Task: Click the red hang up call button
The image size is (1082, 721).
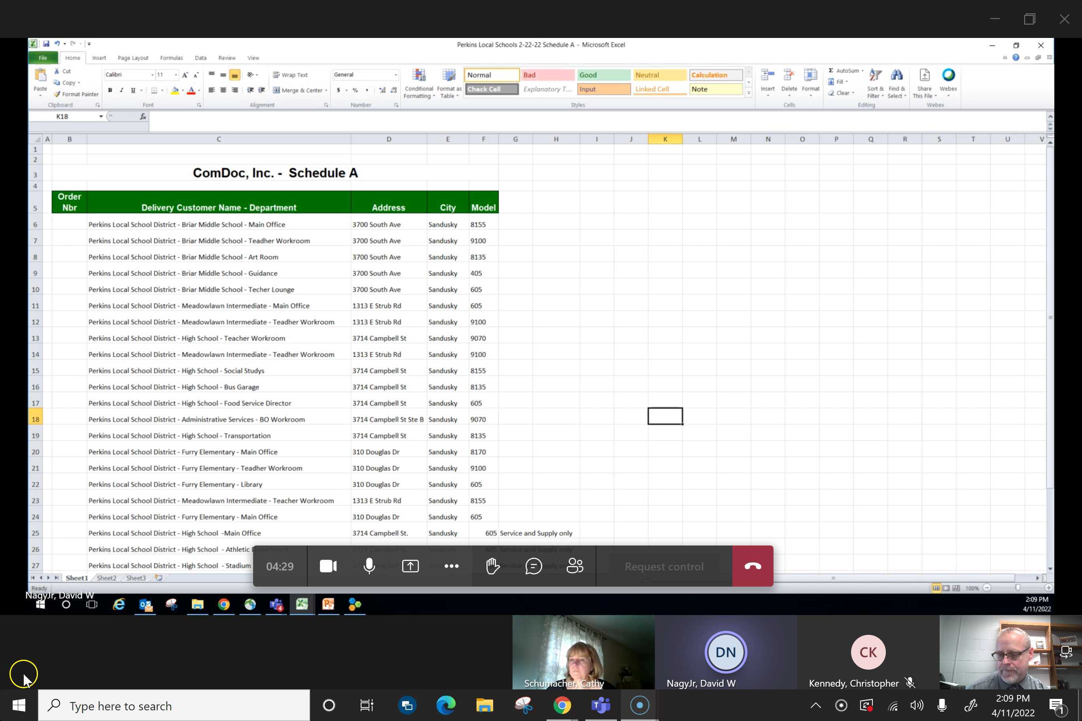Action: (x=753, y=566)
